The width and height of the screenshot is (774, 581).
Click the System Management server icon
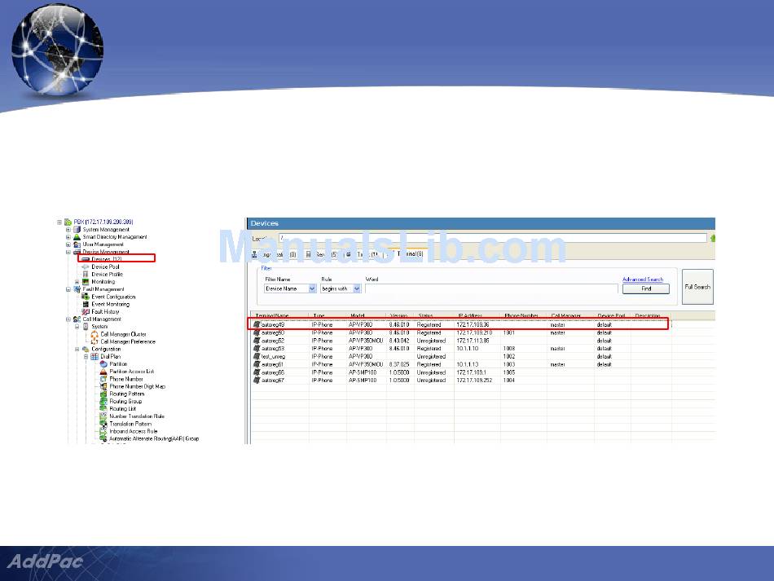pos(77,230)
